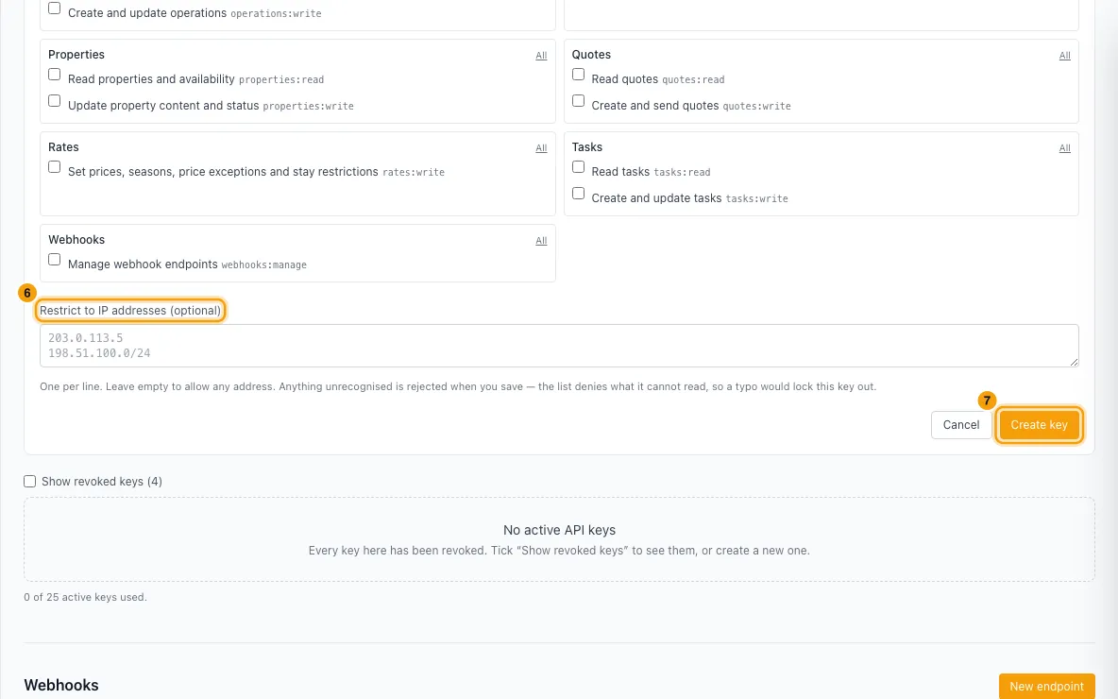Click the Create key button
Viewport: 1118px width, 699px height.
click(1039, 425)
